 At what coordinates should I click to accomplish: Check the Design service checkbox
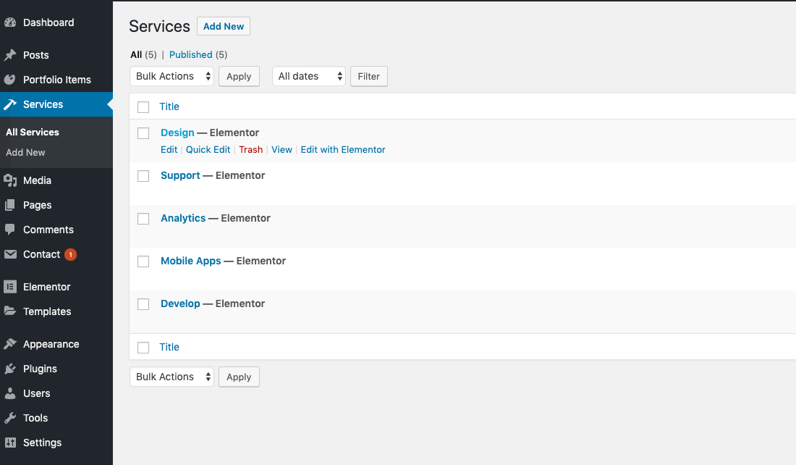pyautogui.click(x=143, y=133)
